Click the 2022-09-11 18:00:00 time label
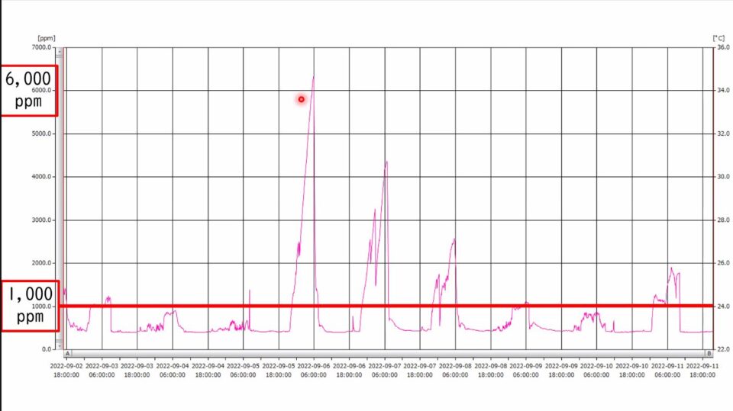This screenshot has width=733, height=411. pos(702,371)
